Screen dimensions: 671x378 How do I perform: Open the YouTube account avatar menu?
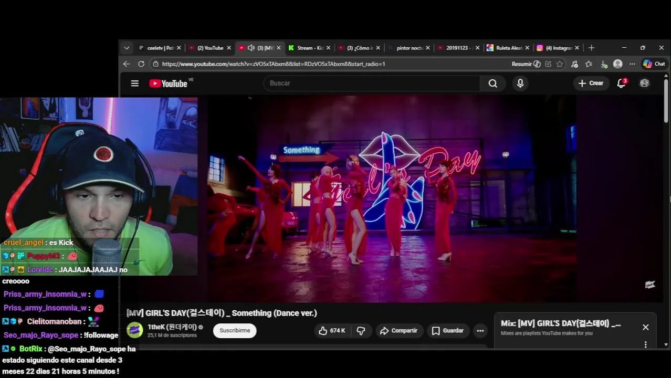pyautogui.click(x=644, y=83)
